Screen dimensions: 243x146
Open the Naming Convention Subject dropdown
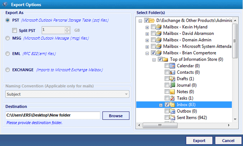pos(67,94)
